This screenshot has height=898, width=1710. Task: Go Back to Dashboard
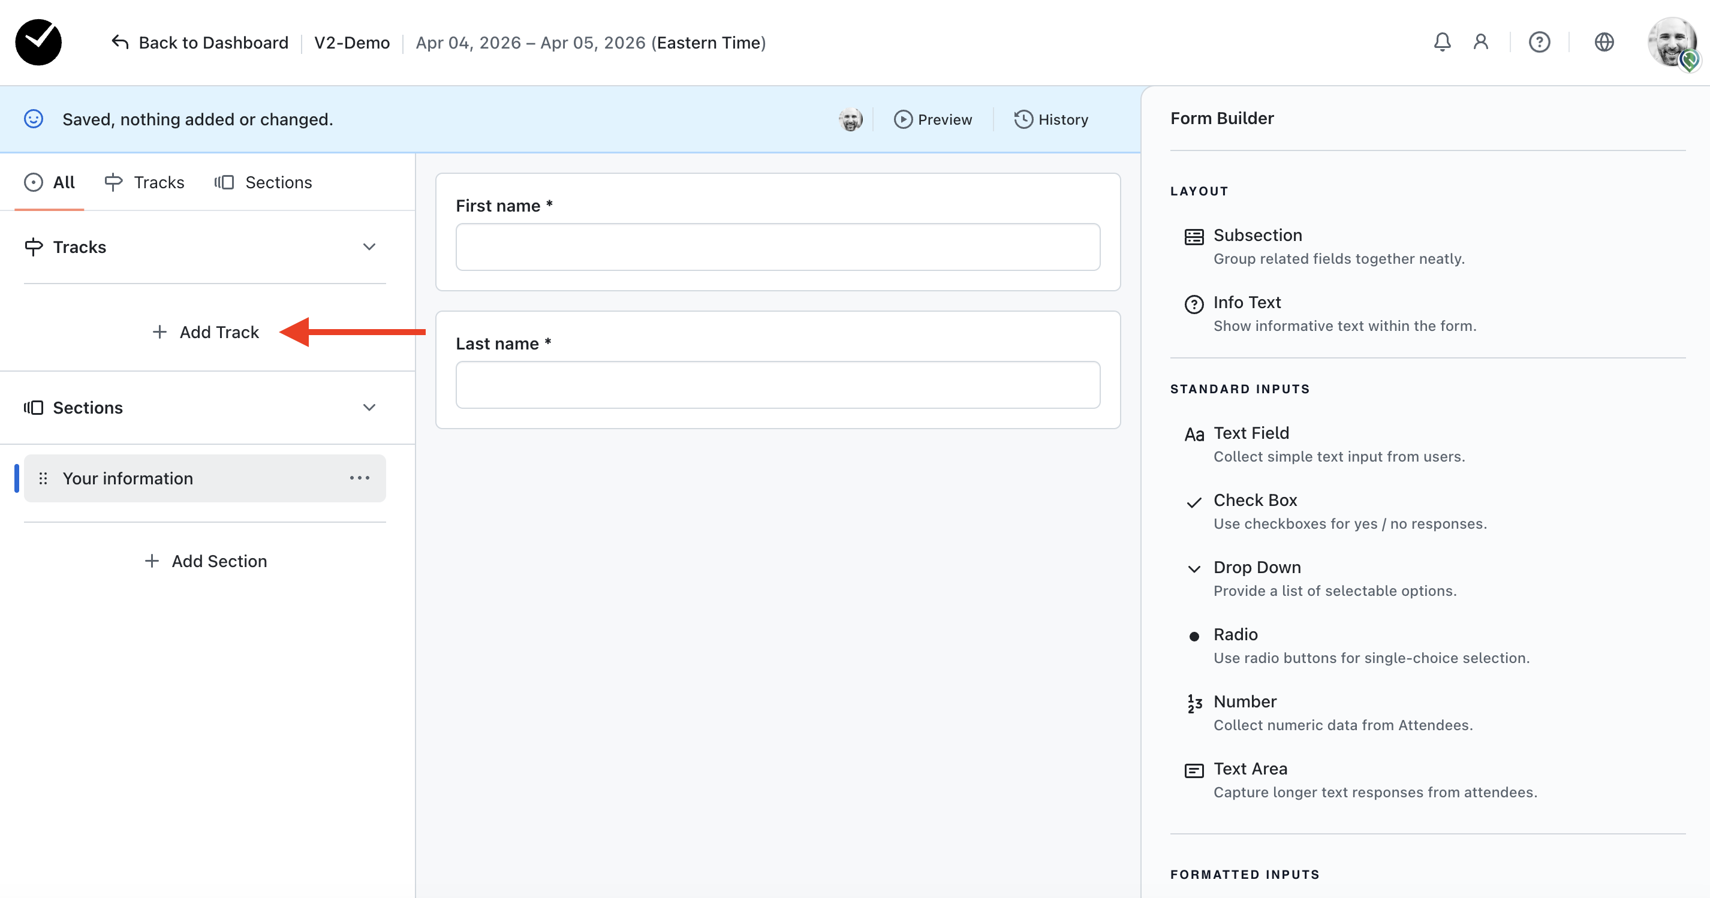(x=200, y=43)
